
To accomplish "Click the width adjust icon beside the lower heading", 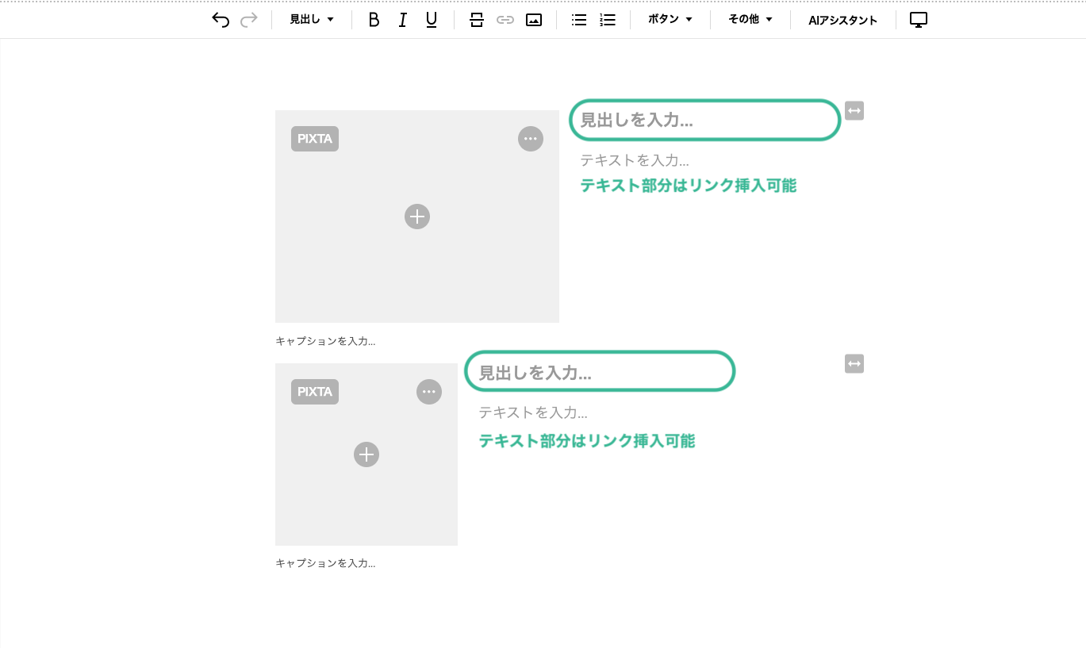I will [854, 364].
